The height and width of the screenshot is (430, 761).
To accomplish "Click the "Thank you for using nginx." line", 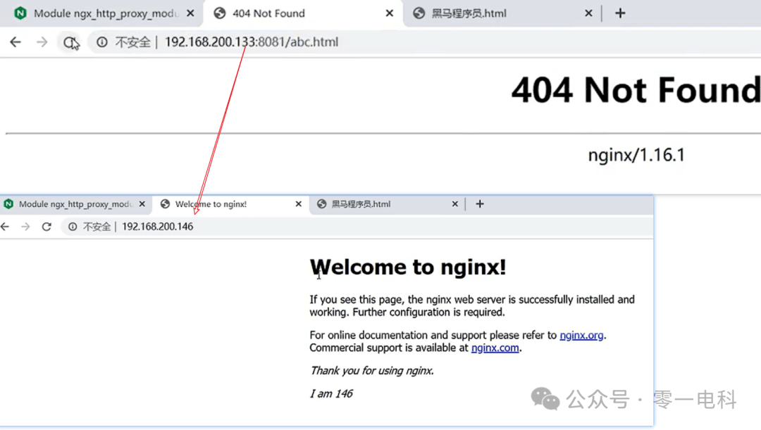I will (x=372, y=371).
